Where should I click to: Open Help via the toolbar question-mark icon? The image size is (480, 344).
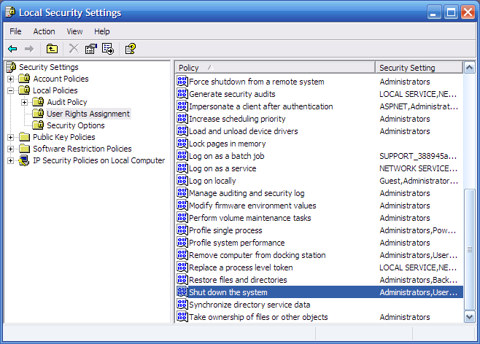click(x=130, y=49)
